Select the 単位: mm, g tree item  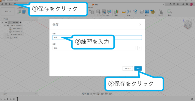coord(17,29)
